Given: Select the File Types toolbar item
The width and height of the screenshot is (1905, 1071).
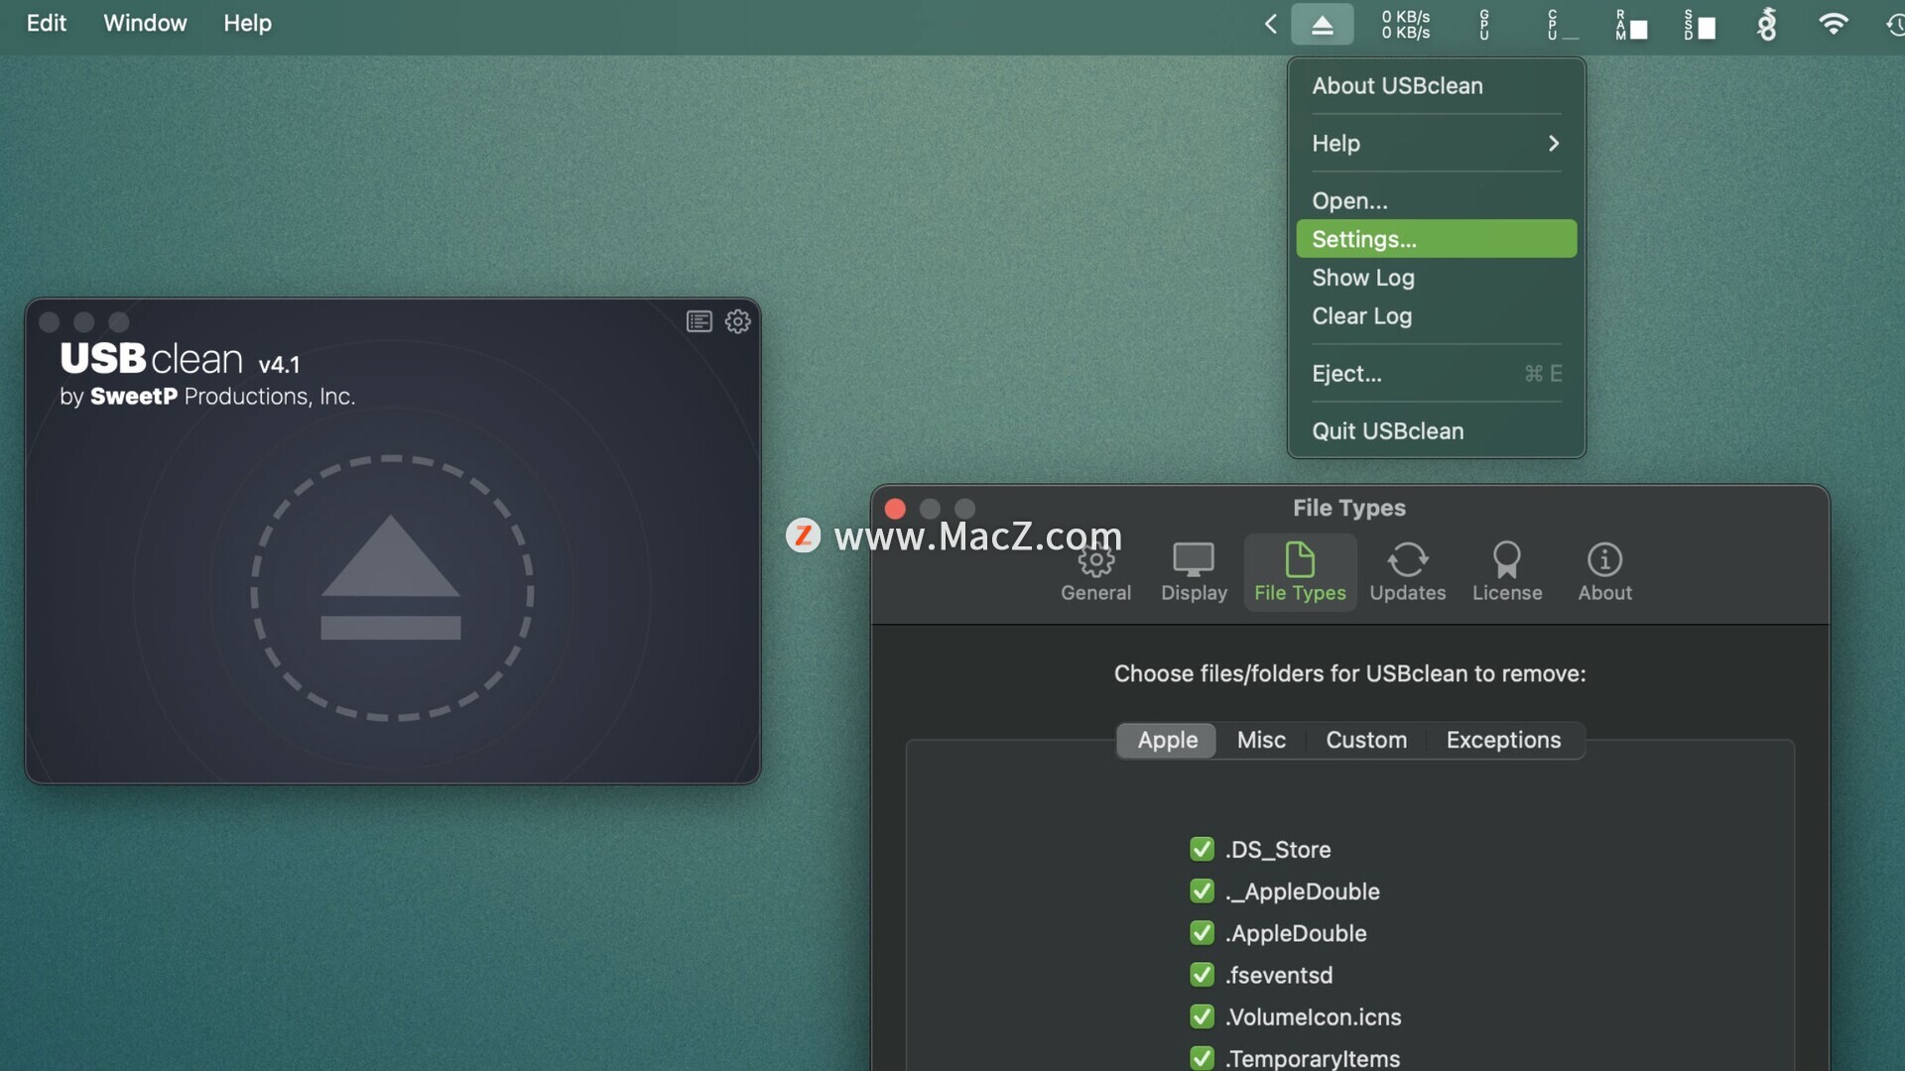Looking at the screenshot, I should [1300, 573].
